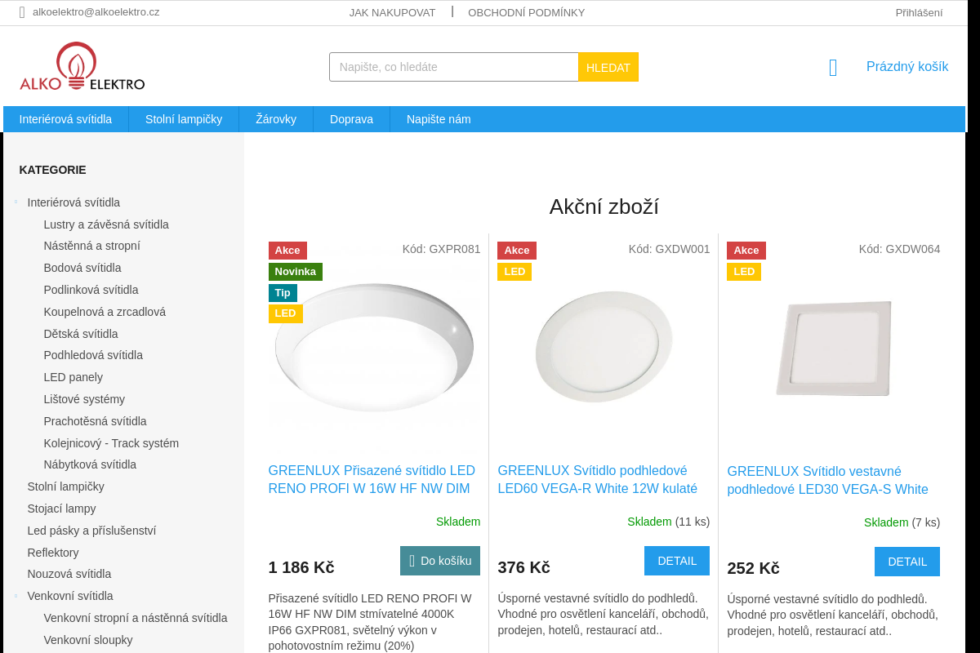Open Stolní lampičky in the navigation bar
This screenshot has height=653, width=980.
[184, 119]
